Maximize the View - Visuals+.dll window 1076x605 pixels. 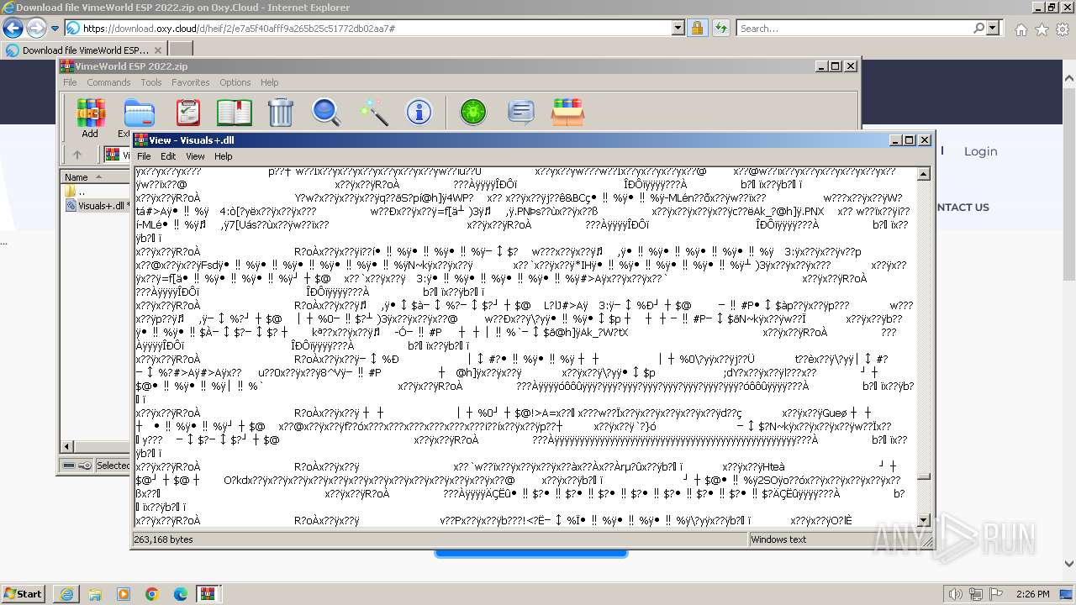(910, 140)
